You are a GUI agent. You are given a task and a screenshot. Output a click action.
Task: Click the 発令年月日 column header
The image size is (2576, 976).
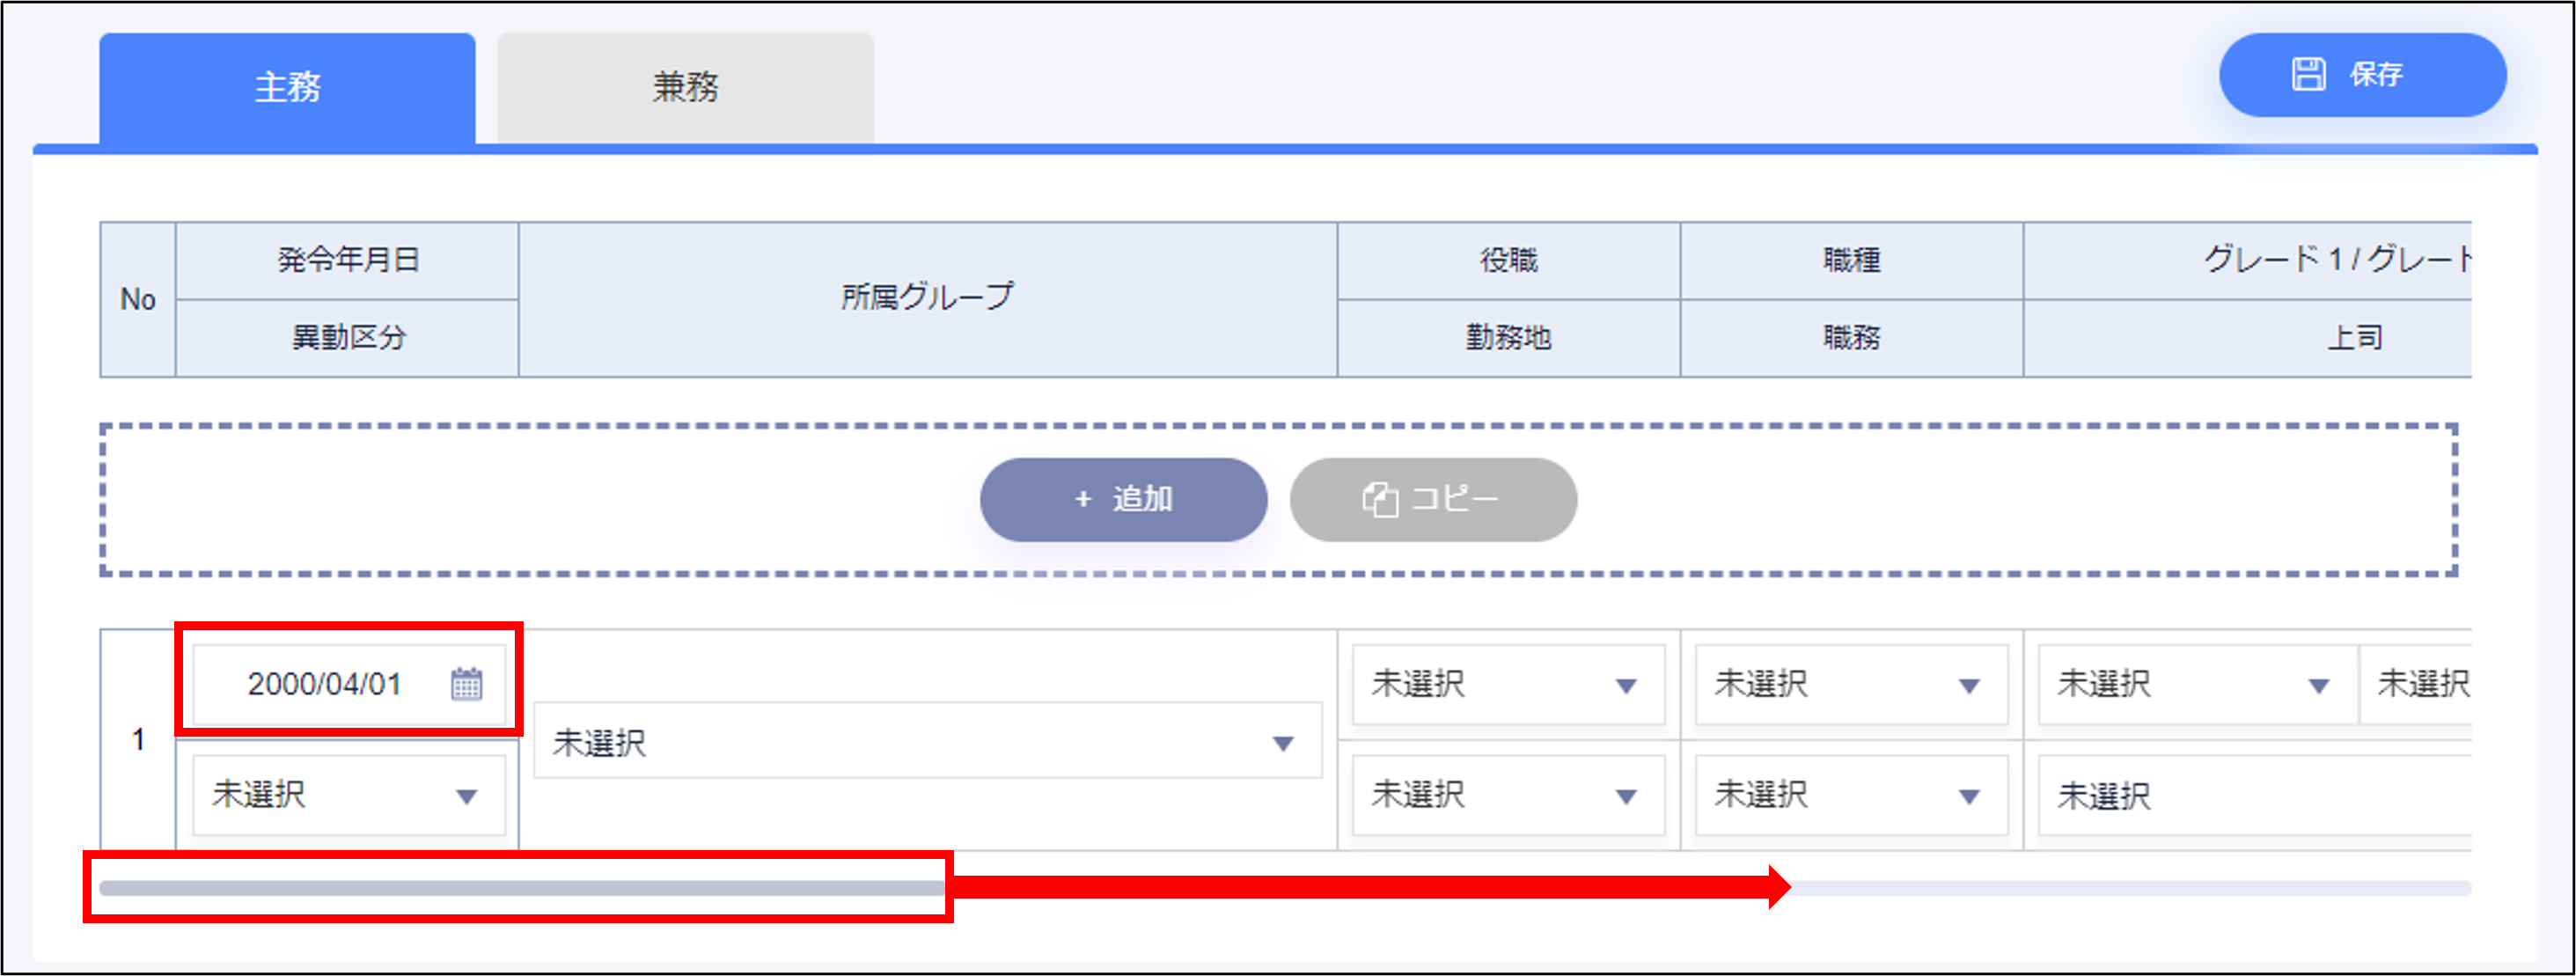[347, 260]
